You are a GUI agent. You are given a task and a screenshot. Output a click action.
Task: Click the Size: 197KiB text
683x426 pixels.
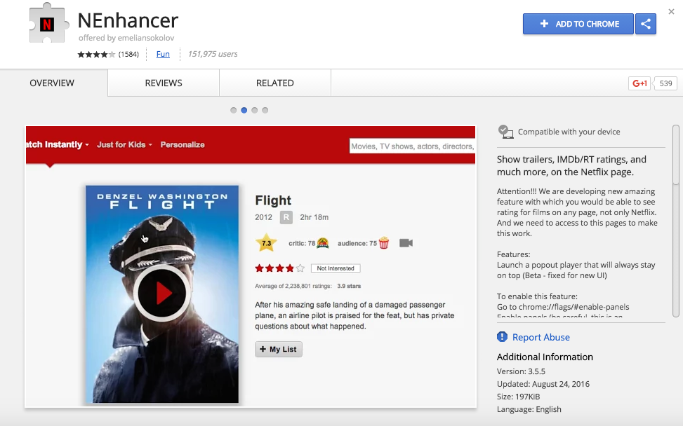pos(518,397)
